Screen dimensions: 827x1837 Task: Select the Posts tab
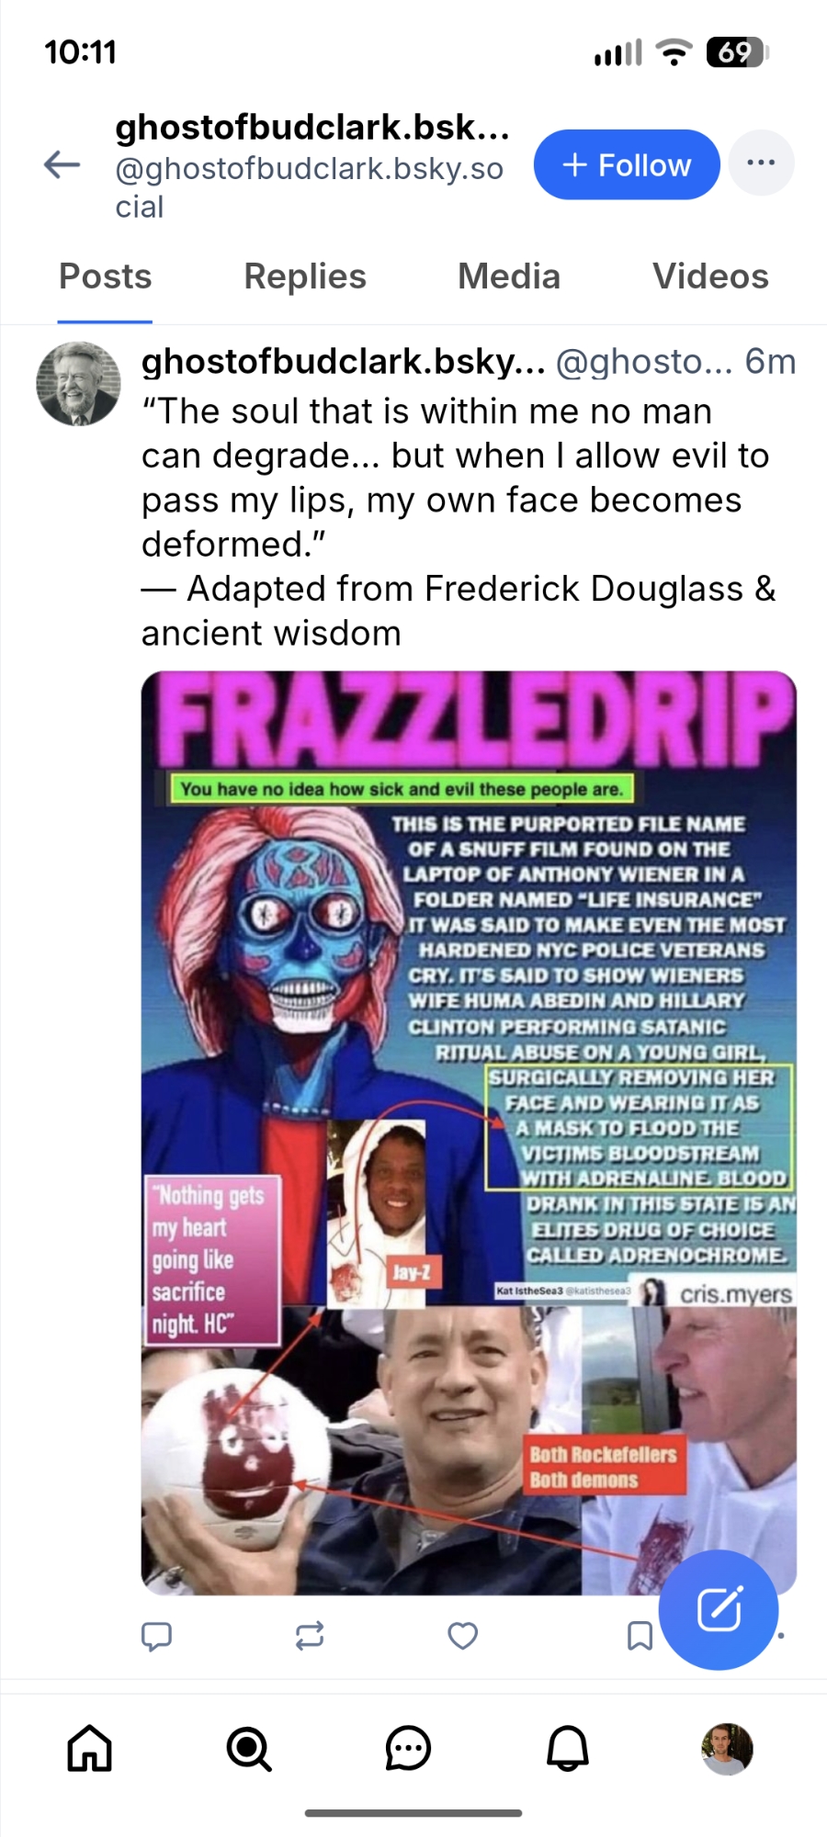(x=106, y=276)
